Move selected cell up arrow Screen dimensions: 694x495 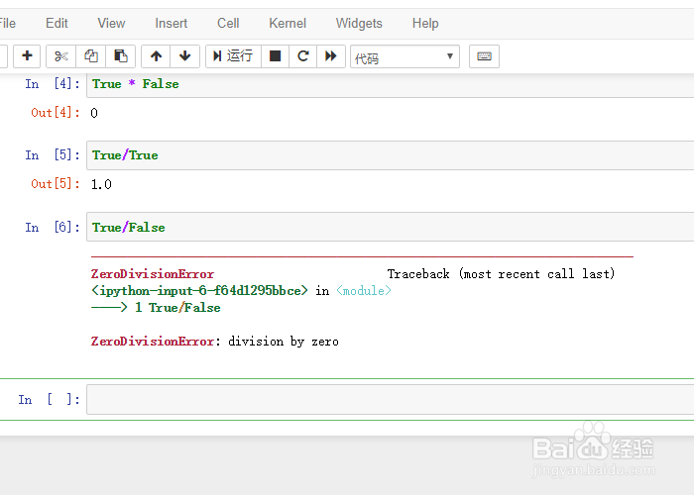(x=156, y=56)
